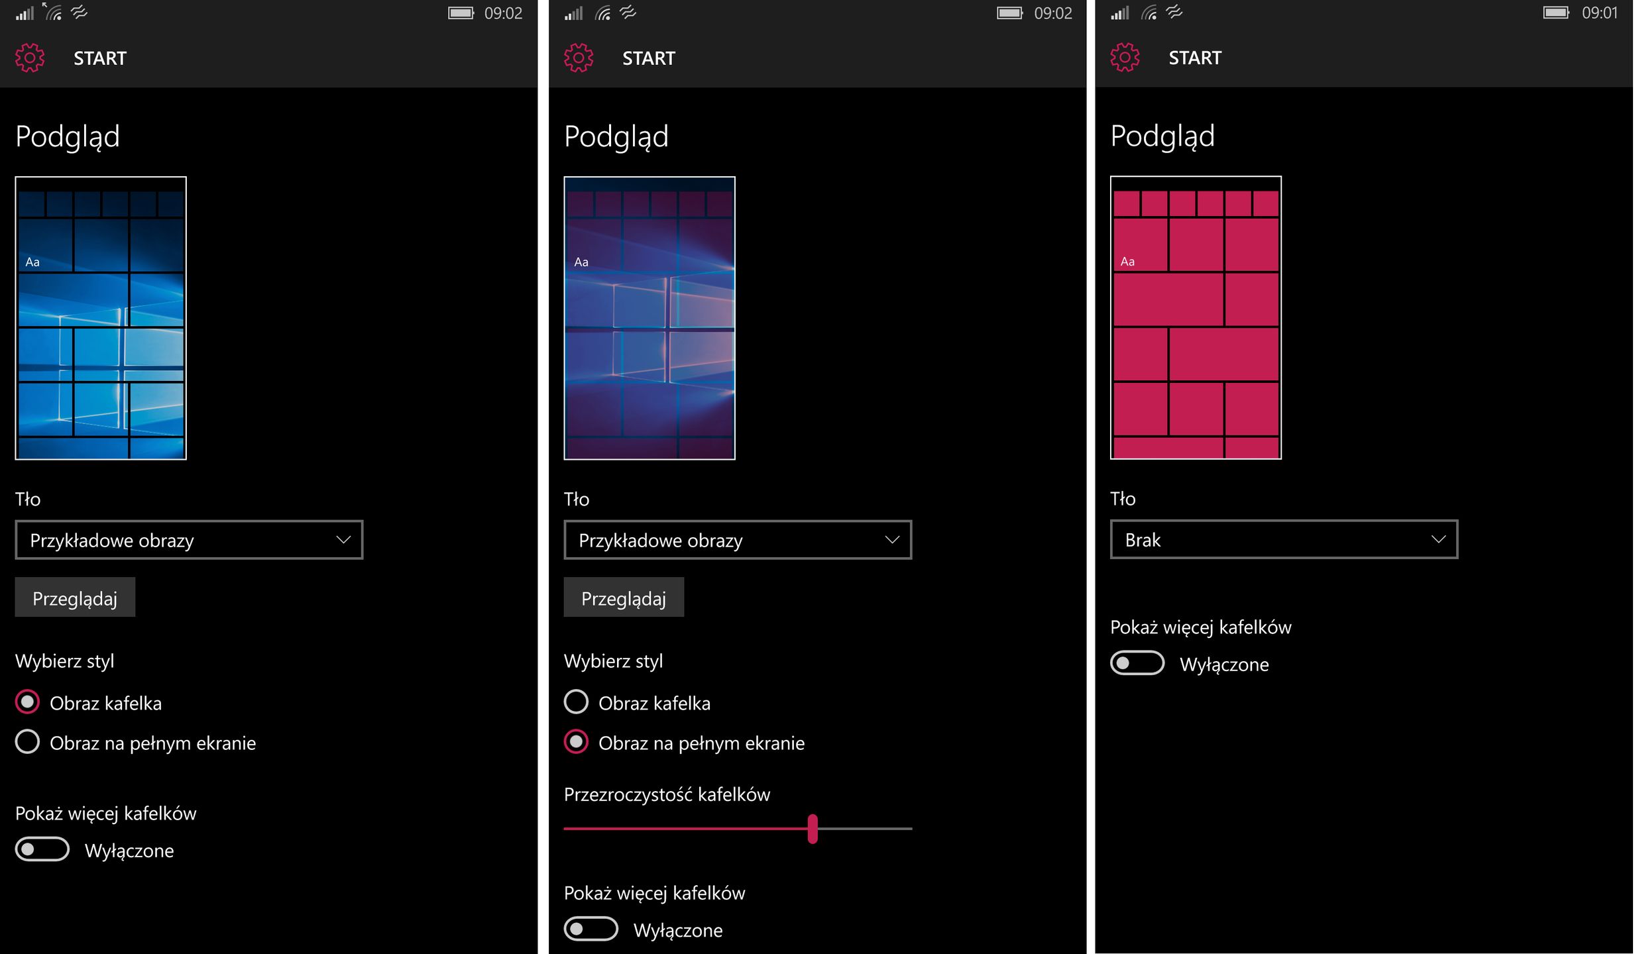This screenshot has width=1635, height=954.
Task: Click the pink tiles preview thumbnail
Action: (x=1196, y=317)
